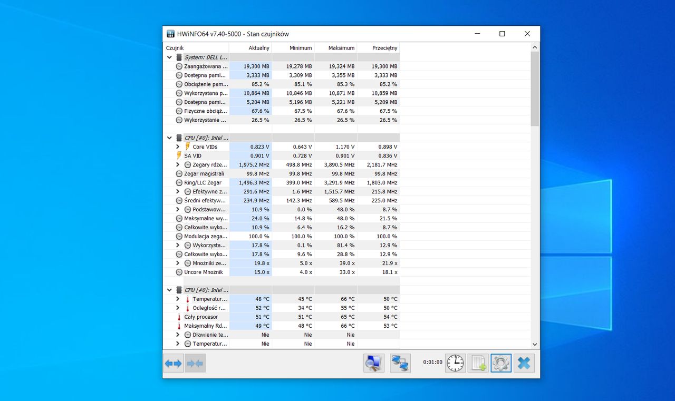This screenshot has height=401, width=675.
Task: Reset the elapsed time clock icon
Action: (455, 363)
